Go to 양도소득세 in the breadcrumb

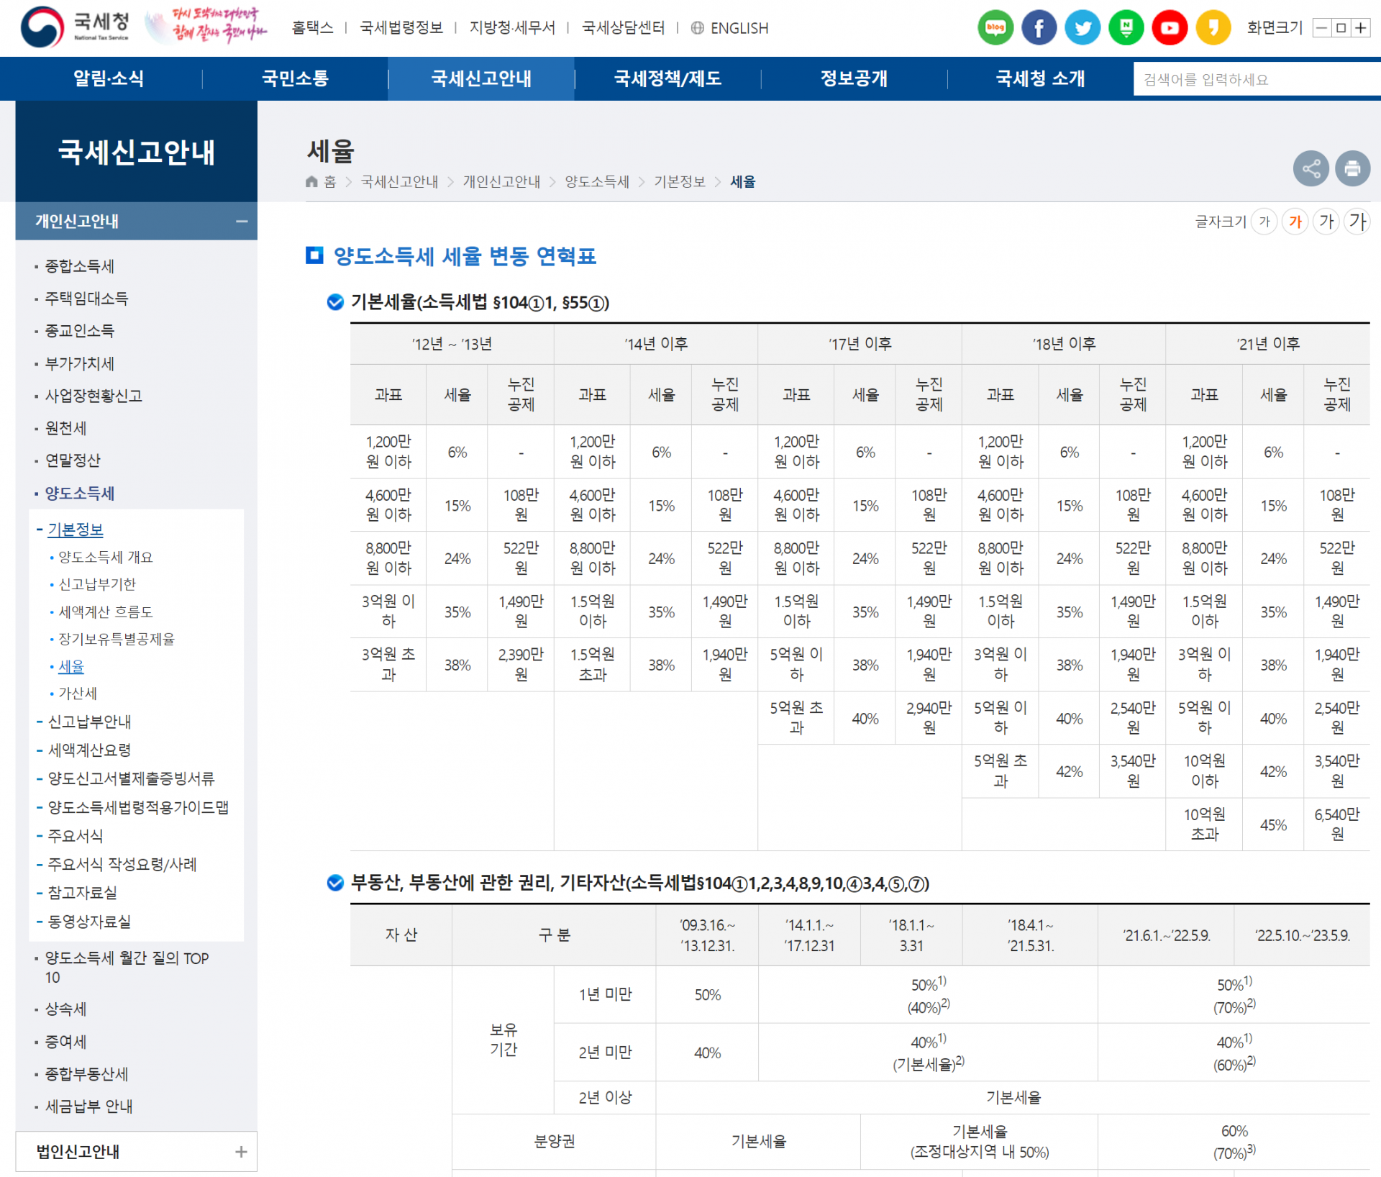(595, 181)
